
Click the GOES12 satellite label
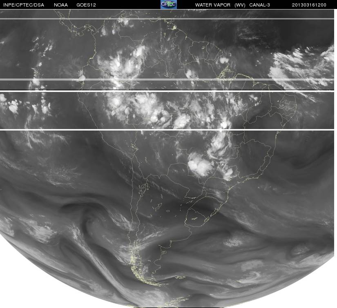[86, 5]
